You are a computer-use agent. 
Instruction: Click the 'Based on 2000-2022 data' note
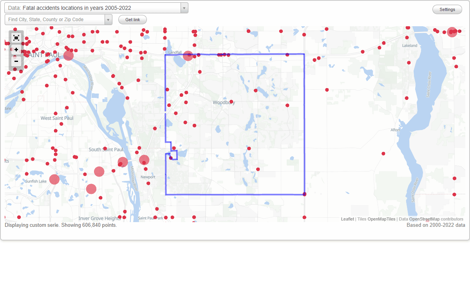click(436, 225)
